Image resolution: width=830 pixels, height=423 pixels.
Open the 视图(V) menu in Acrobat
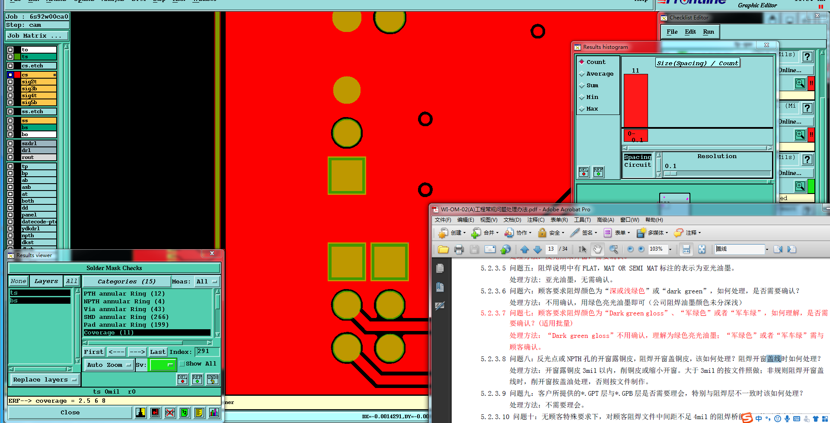tap(488, 220)
